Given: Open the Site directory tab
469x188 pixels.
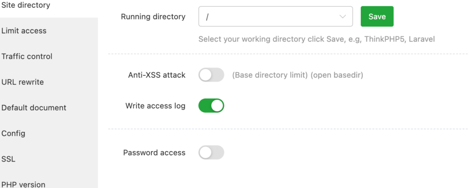Looking at the screenshot, I should [x=49, y=5].
